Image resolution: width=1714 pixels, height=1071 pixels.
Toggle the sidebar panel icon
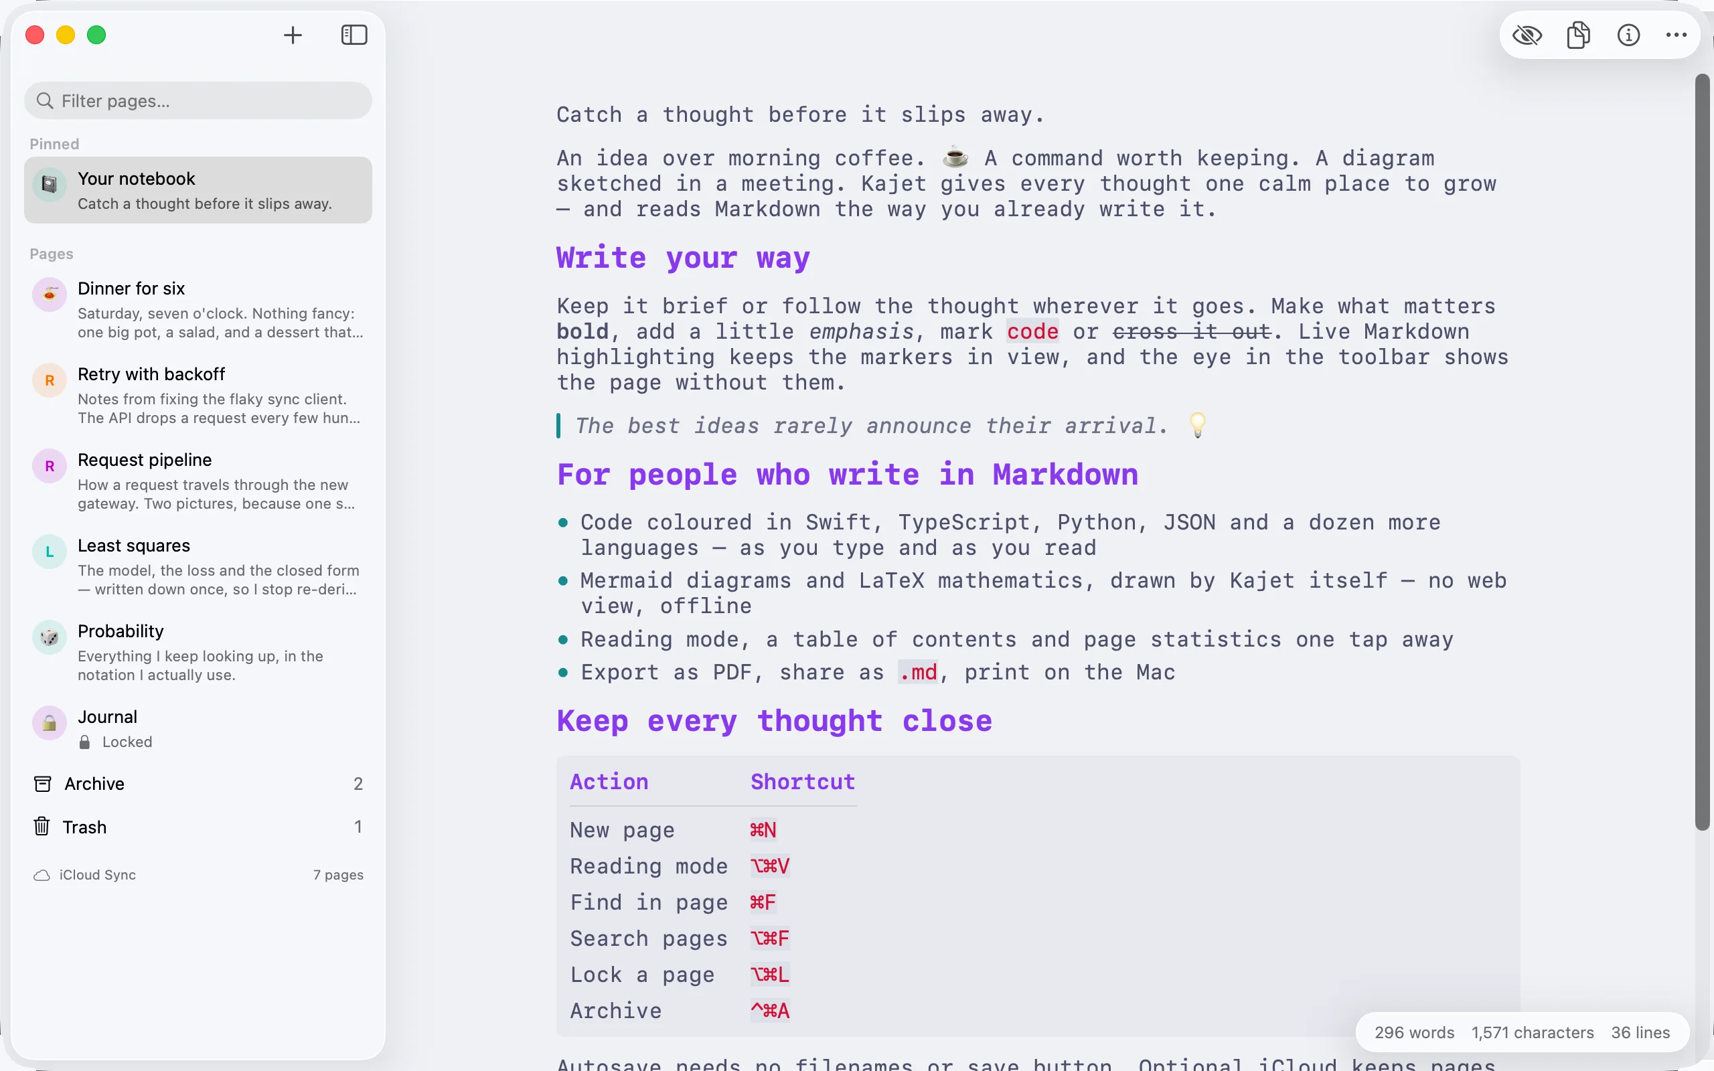pos(354,35)
